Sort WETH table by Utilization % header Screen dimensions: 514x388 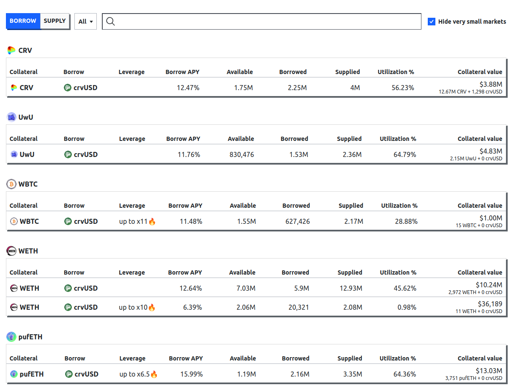(x=398, y=272)
